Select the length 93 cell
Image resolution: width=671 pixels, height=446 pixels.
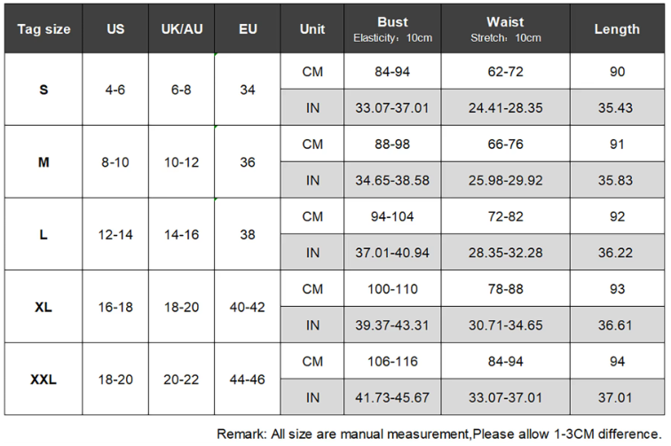pyautogui.click(x=617, y=289)
